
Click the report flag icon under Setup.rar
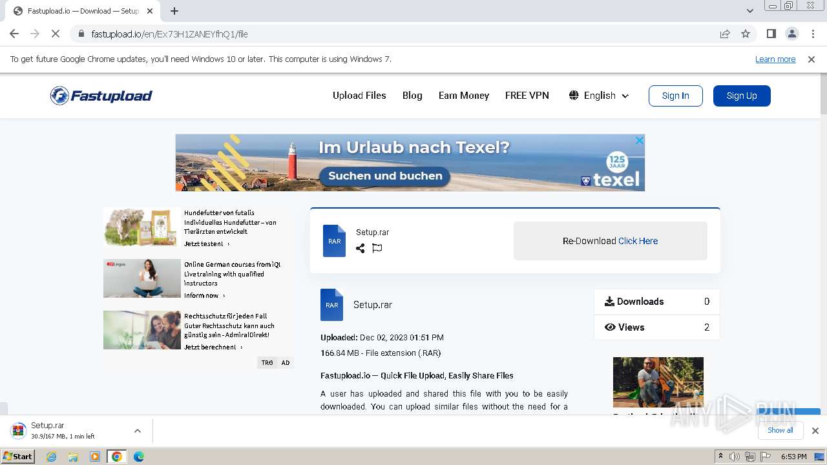pos(377,248)
